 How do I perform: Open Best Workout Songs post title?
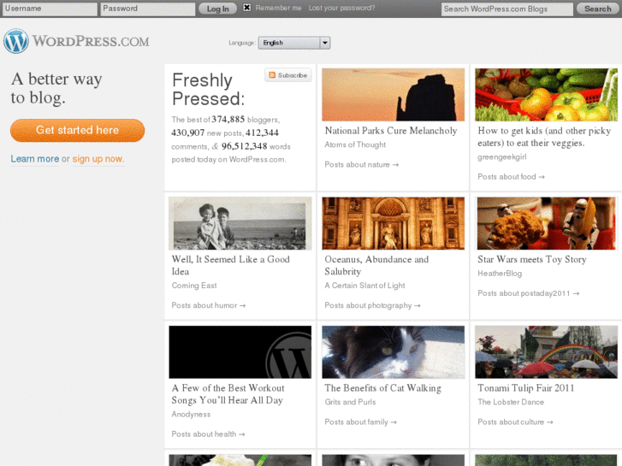pyautogui.click(x=228, y=394)
